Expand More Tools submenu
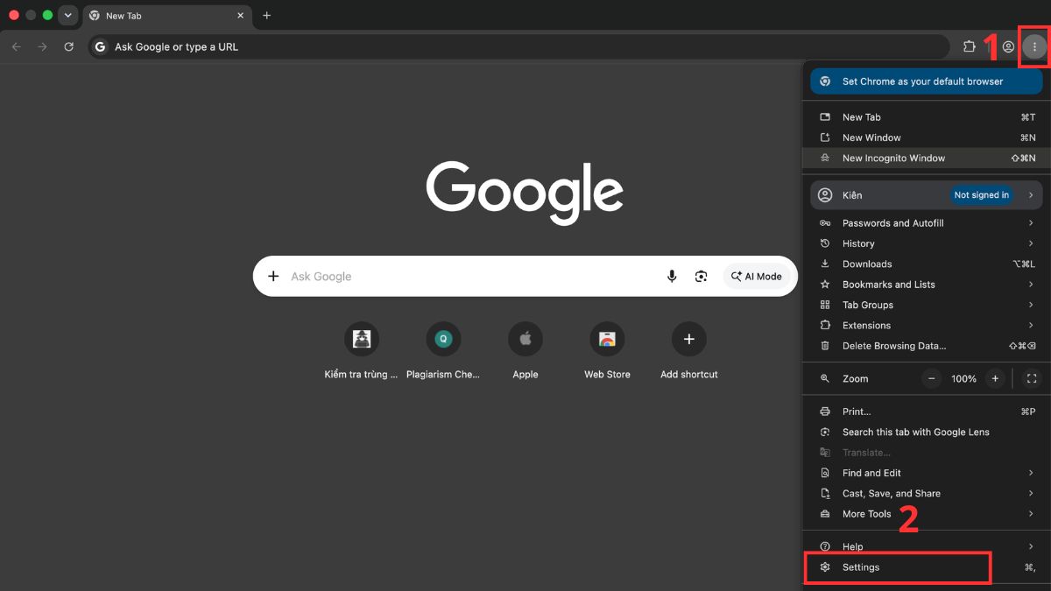The height and width of the screenshot is (591, 1051). tap(927, 514)
